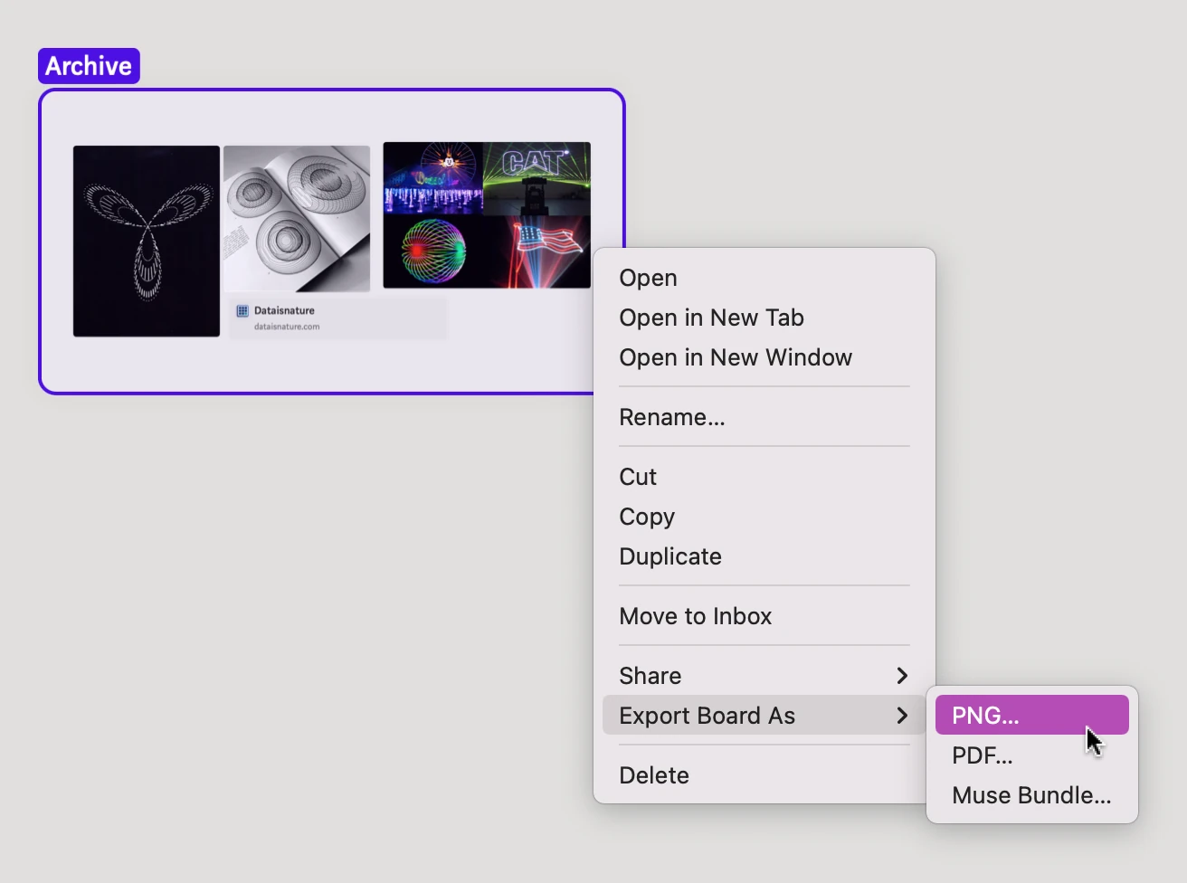Choose Open from context menu
The image size is (1187, 883).
tap(648, 278)
